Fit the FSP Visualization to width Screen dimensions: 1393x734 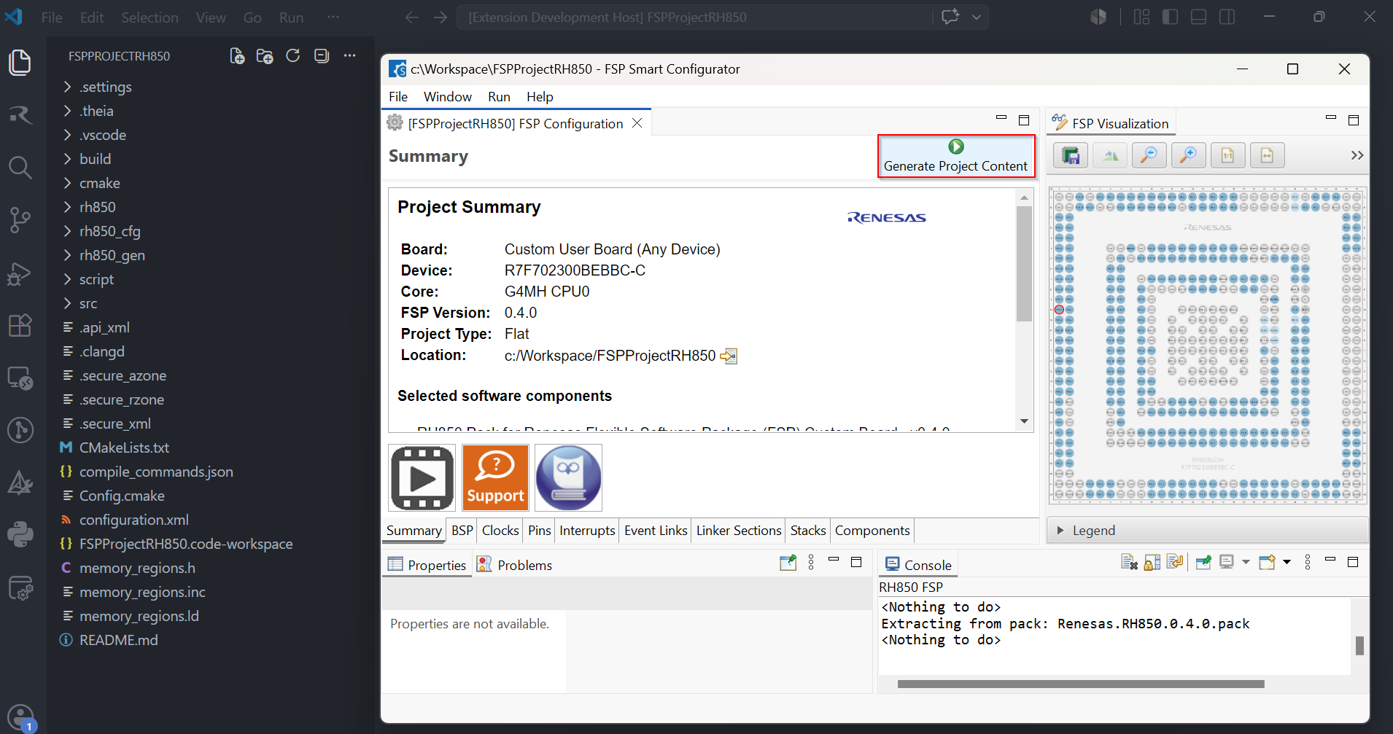click(x=1268, y=155)
